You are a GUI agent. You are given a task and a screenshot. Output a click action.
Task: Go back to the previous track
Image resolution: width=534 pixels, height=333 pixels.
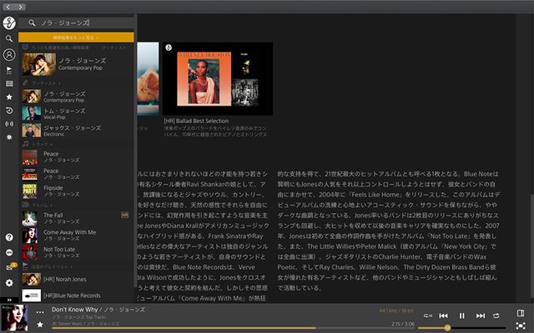[444, 316]
